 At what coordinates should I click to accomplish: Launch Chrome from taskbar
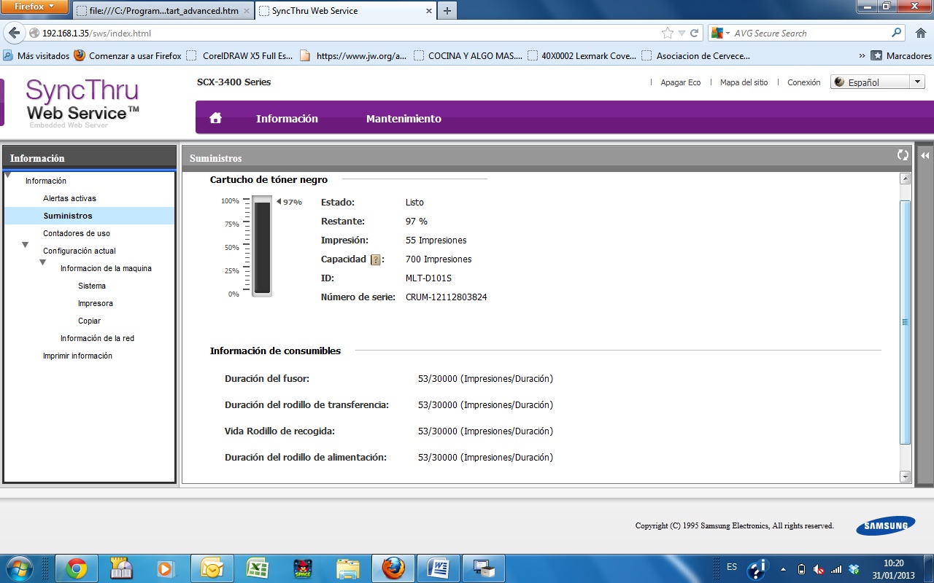click(77, 568)
